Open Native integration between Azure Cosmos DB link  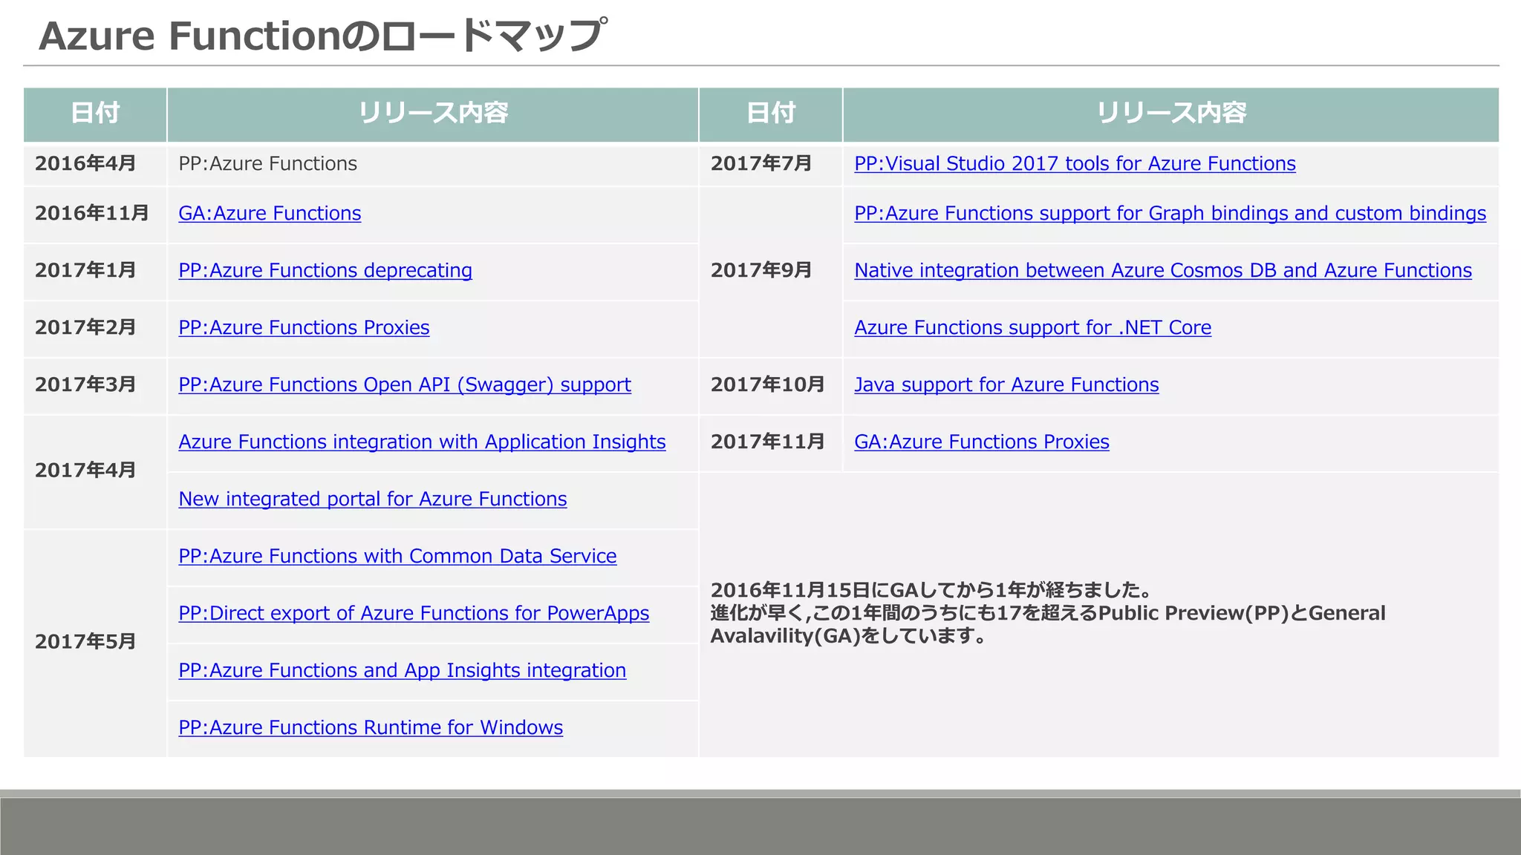(1163, 271)
